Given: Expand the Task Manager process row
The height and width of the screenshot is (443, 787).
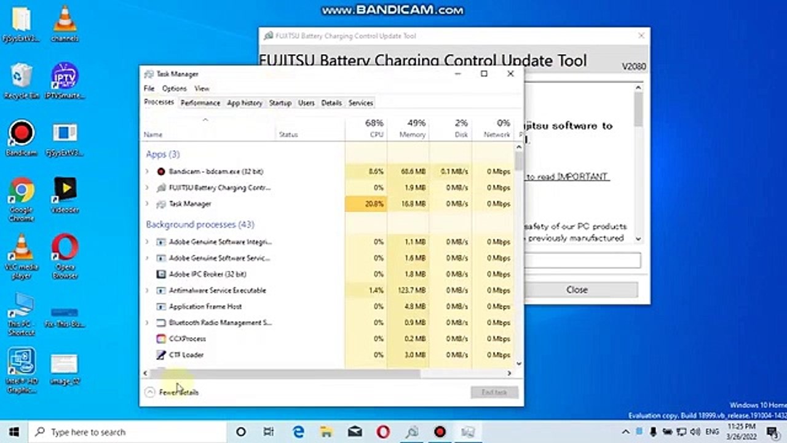Looking at the screenshot, I should [x=147, y=204].
